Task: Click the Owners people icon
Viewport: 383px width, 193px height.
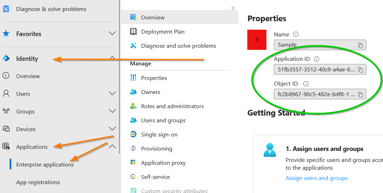Action: 133,92
